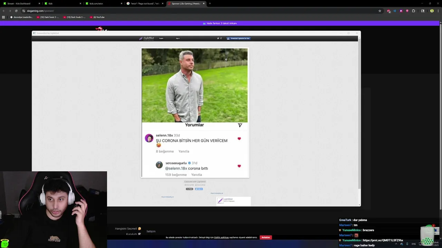
Task: Click the send icon beside Yorumlar
Action: (240, 125)
